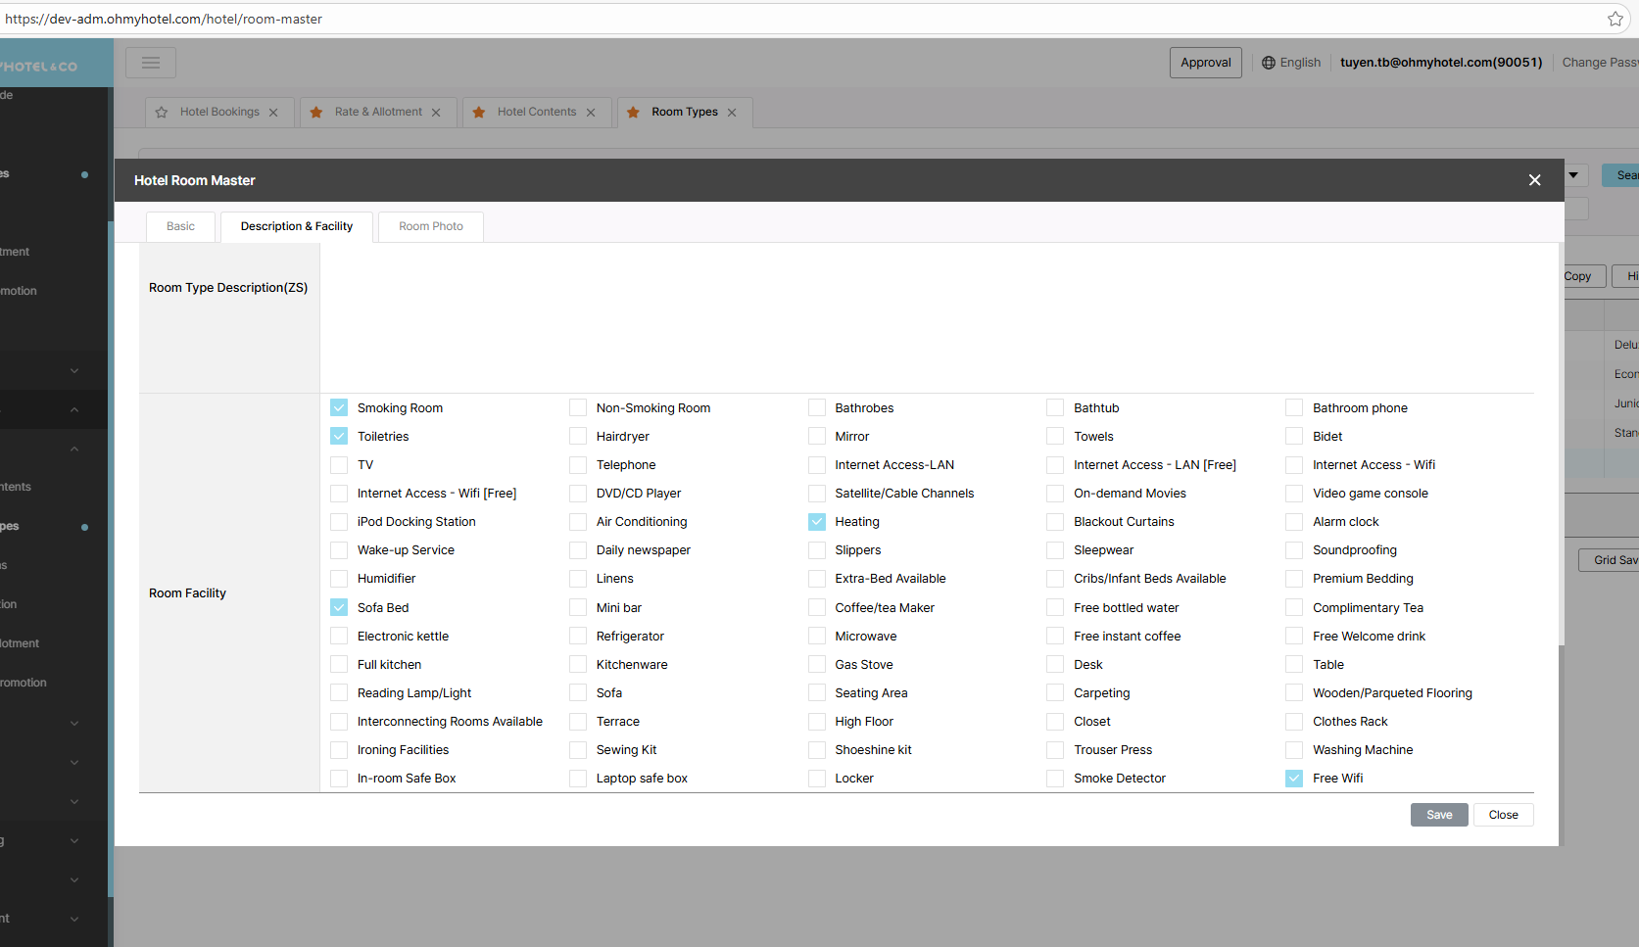Close the Hotel Contents tab
The image size is (1639, 947).
pos(591,113)
